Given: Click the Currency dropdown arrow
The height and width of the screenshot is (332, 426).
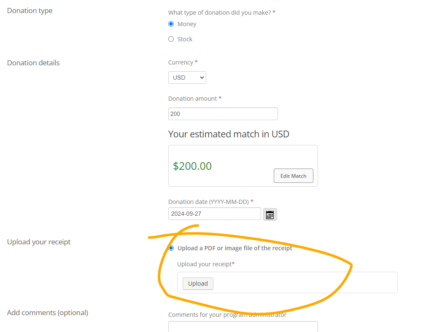Looking at the screenshot, I should [202, 78].
